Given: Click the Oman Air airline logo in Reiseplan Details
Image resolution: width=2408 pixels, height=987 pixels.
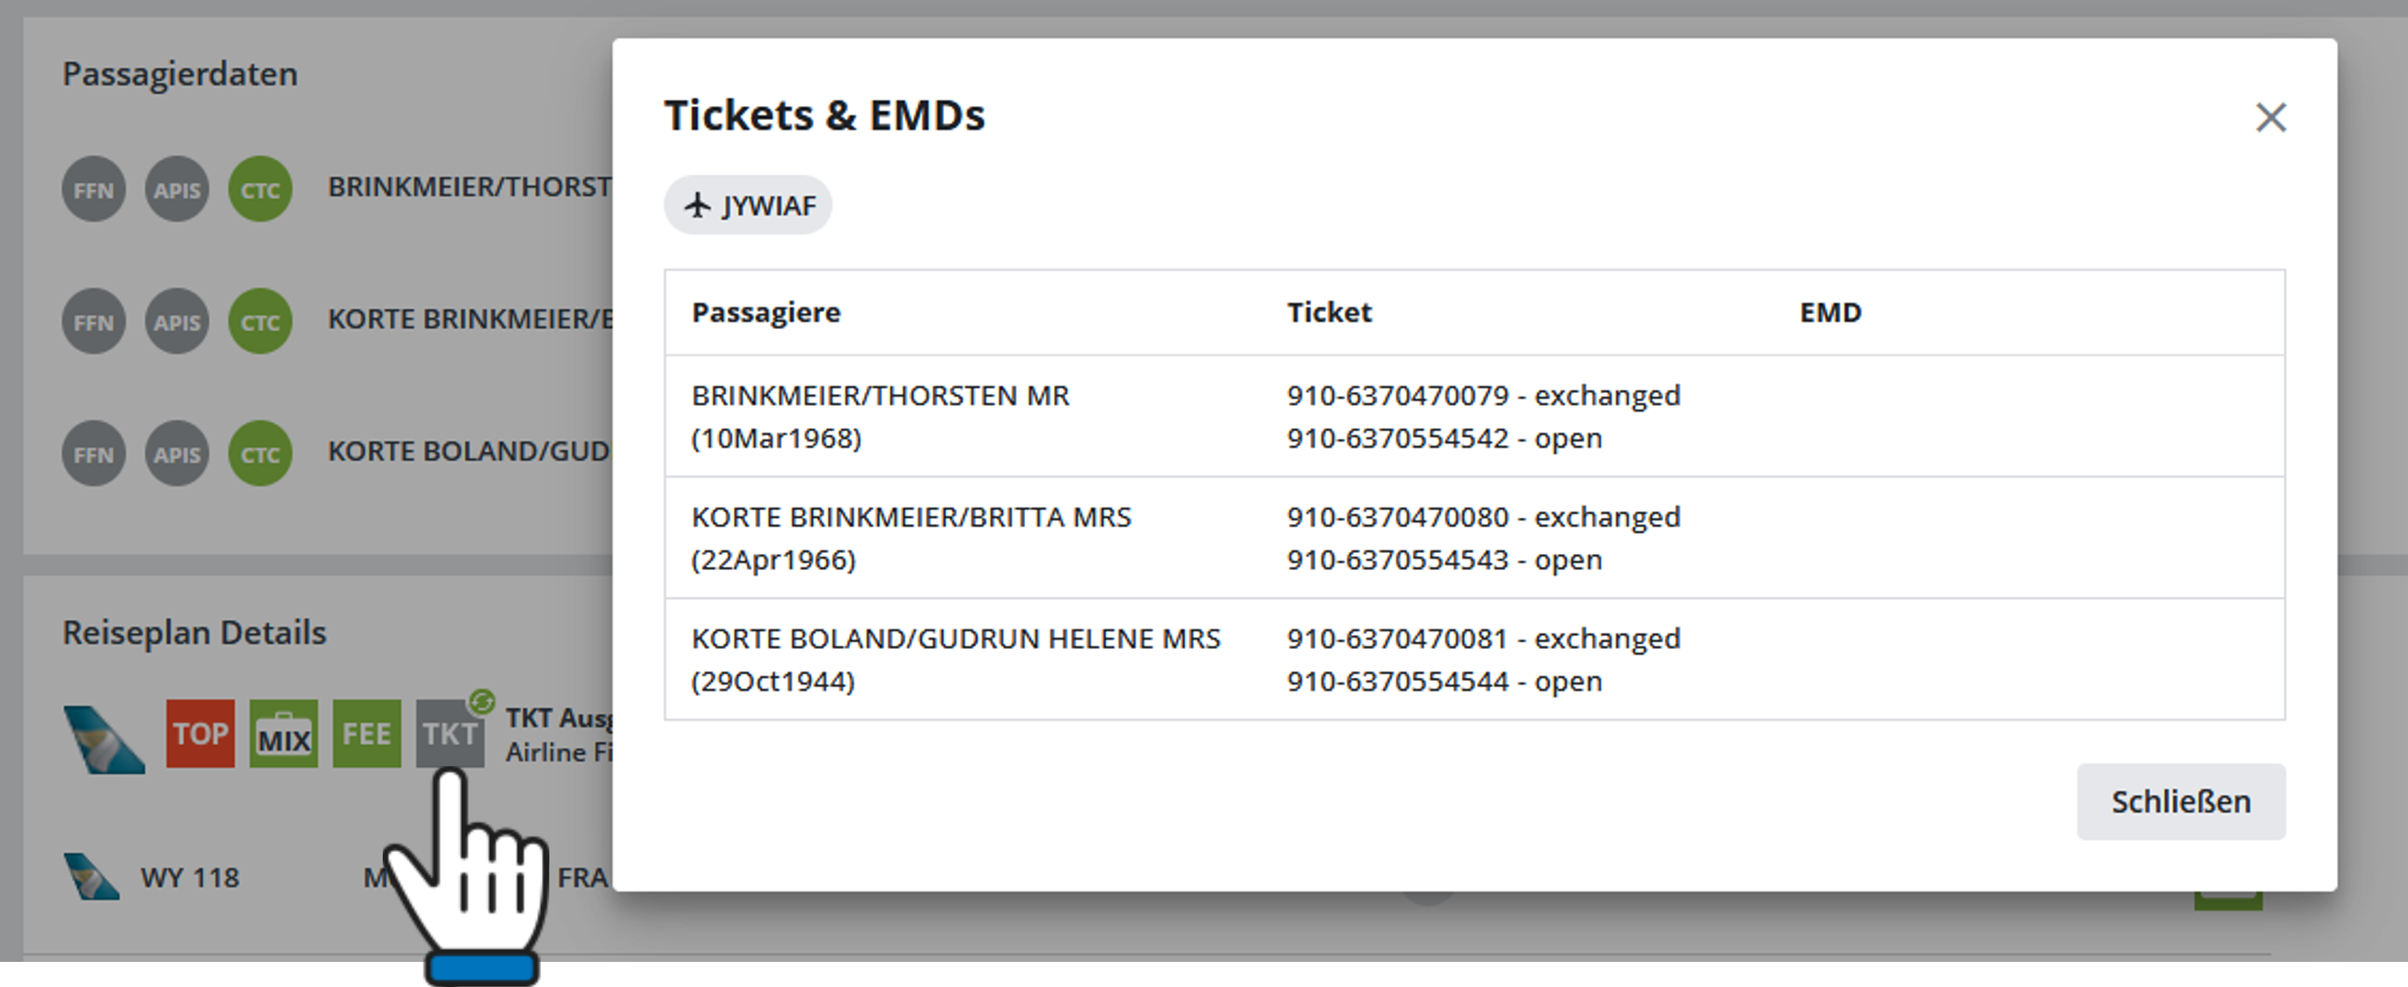Looking at the screenshot, I should click(103, 739).
